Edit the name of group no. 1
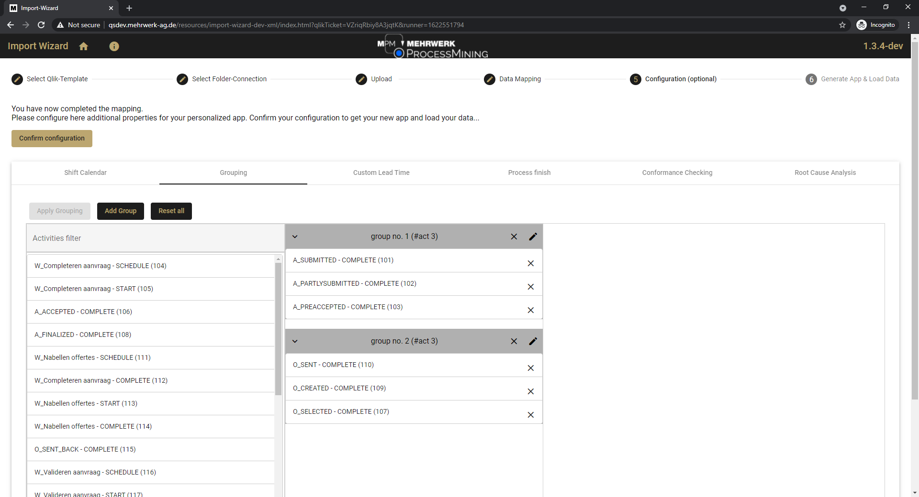This screenshot has height=497, width=919. tap(533, 237)
